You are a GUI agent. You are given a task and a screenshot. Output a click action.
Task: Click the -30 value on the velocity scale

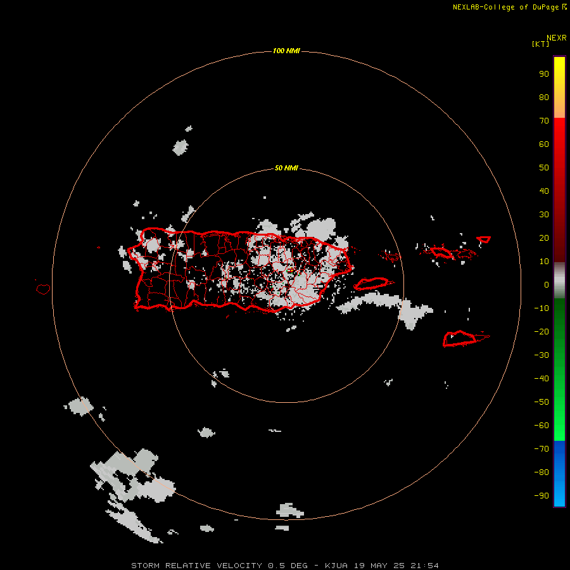(x=541, y=355)
